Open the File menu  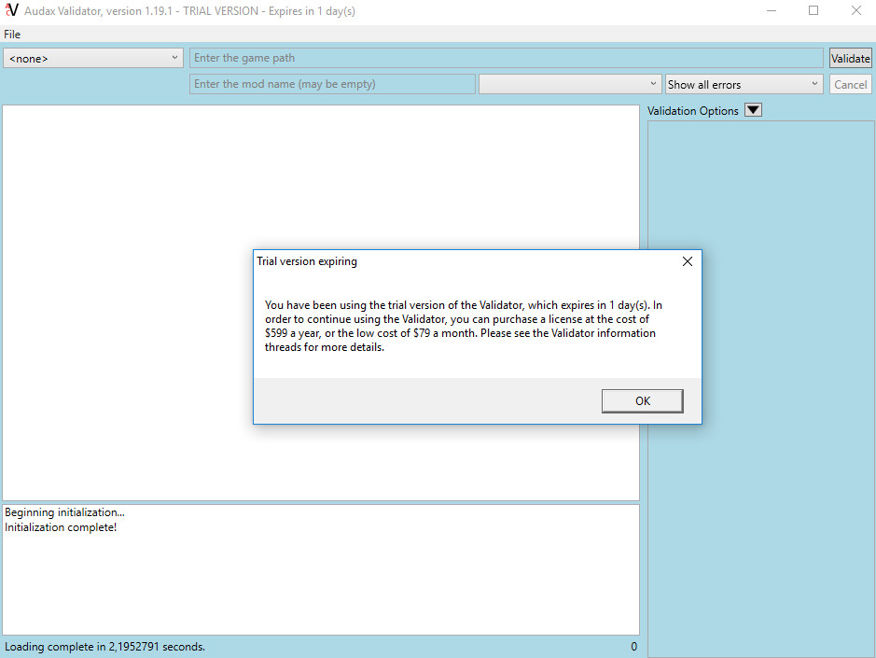tap(12, 35)
